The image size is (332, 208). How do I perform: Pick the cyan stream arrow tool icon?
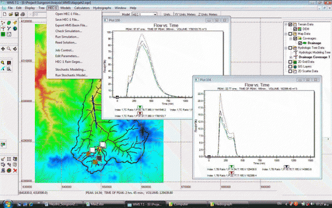click(3, 69)
